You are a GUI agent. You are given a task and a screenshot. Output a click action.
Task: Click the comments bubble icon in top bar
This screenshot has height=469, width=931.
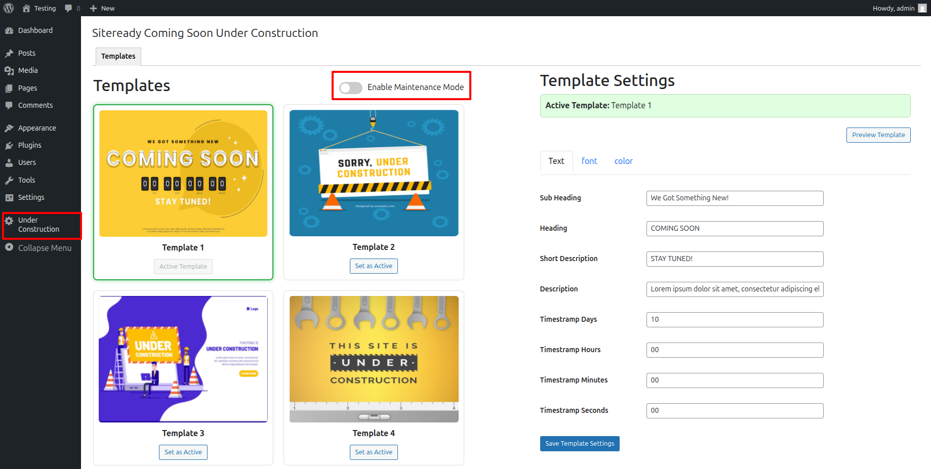point(69,8)
